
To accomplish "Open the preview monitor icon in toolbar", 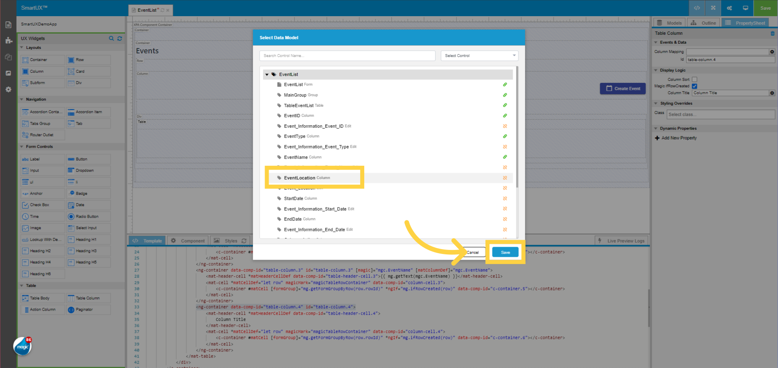I will coord(745,8).
